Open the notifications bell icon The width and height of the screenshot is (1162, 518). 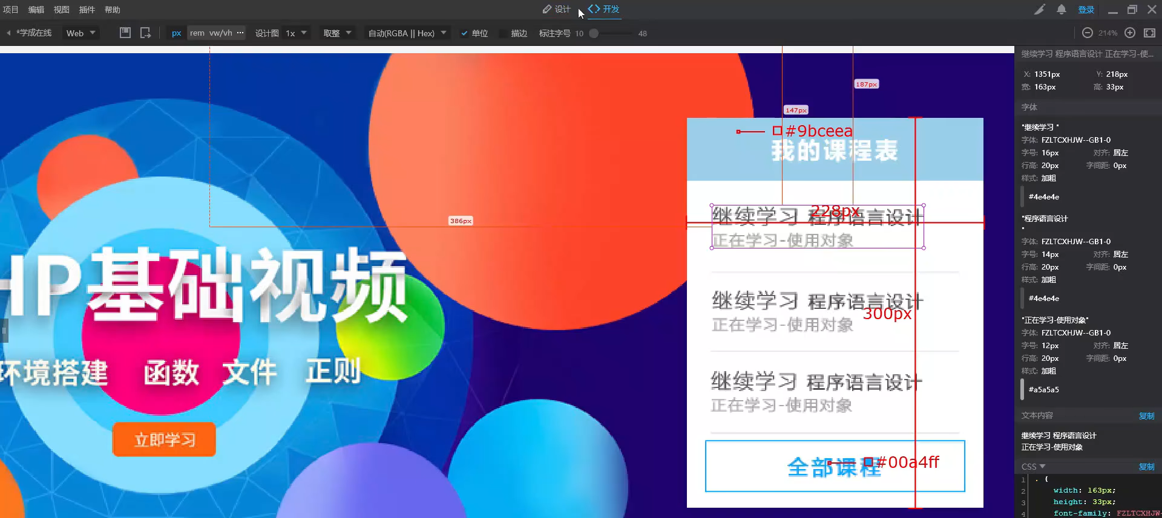coord(1062,9)
